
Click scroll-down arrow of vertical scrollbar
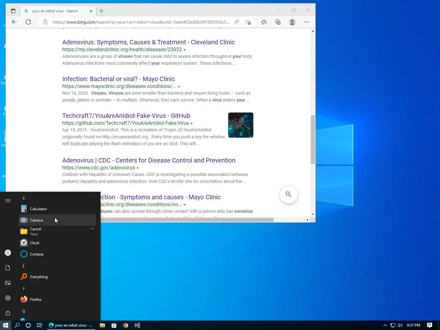tap(313, 214)
